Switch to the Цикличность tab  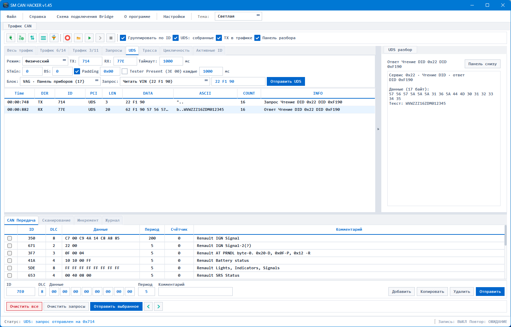click(177, 50)
